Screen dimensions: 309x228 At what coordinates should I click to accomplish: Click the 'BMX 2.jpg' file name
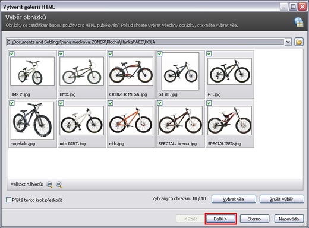[x=20, y=94]
